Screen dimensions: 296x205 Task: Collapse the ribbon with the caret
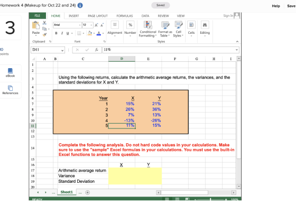coord(237,42)
